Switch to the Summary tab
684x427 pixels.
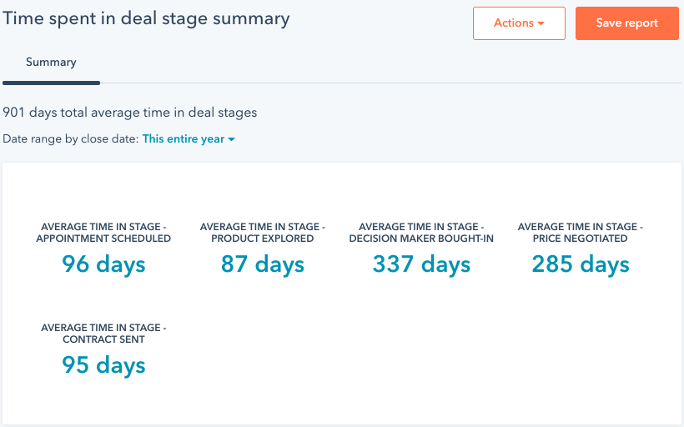[x=51, y=63]
